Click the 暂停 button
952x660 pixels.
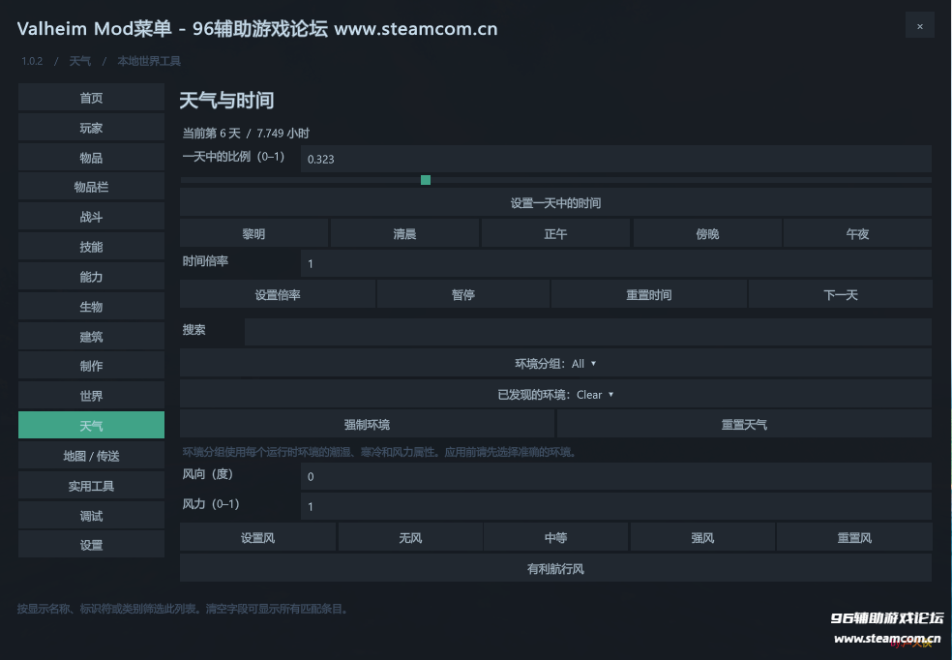pyautogui.click(x=463, y=294)
